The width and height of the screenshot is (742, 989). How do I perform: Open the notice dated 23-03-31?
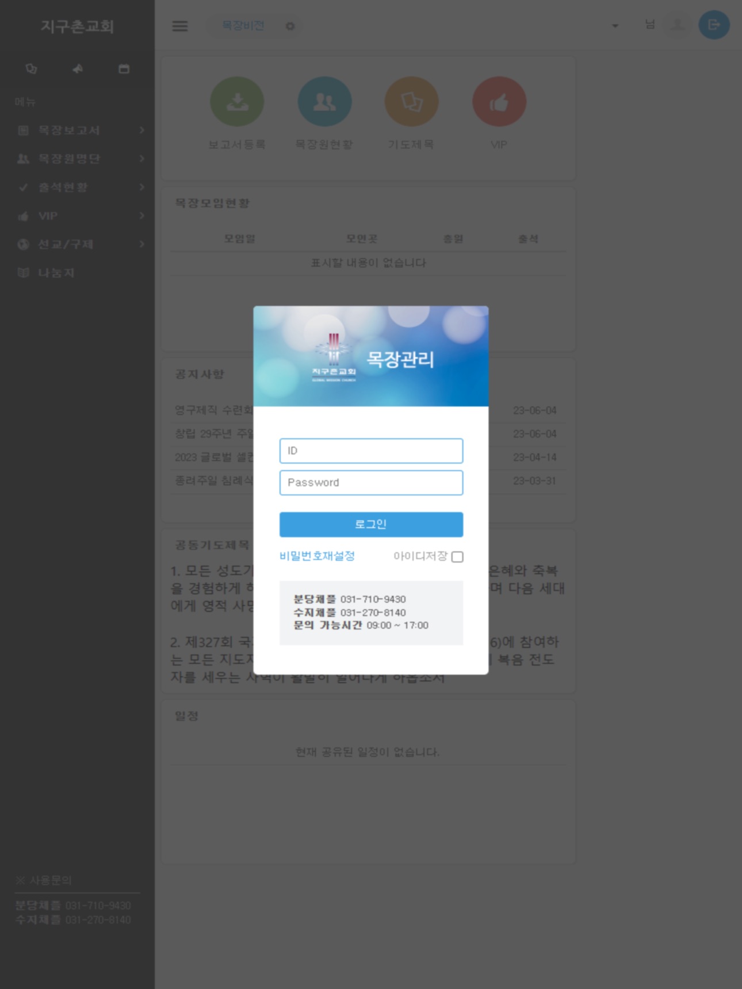point(368,480)
